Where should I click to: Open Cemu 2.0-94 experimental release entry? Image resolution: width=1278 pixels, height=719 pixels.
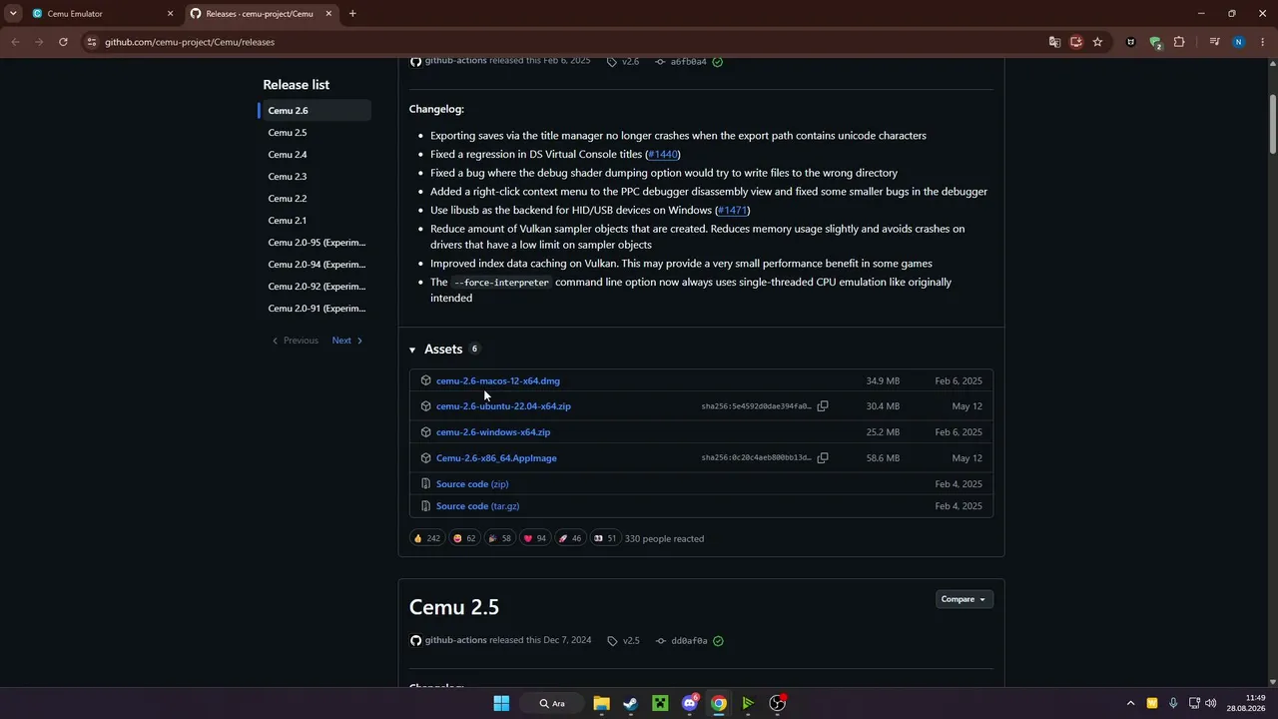point(315,265)
